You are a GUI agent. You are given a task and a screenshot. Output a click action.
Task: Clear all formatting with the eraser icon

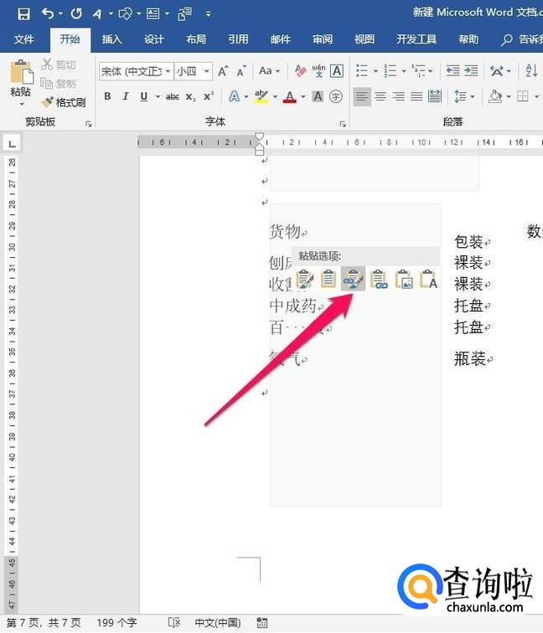click(x=300, y=71)
